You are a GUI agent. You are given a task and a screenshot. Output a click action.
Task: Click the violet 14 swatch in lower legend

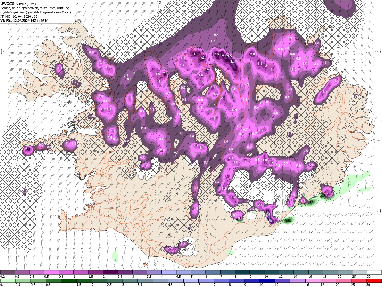[297, 281]
